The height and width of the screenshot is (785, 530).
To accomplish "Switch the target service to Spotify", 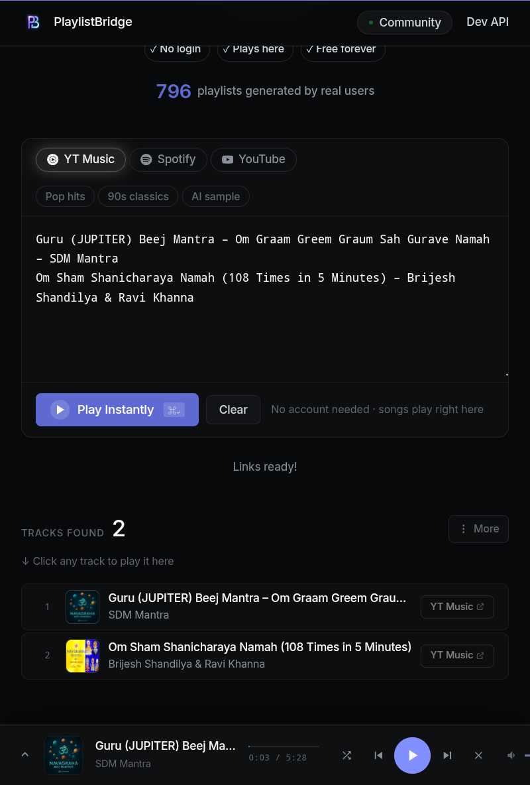I will 168,159.
